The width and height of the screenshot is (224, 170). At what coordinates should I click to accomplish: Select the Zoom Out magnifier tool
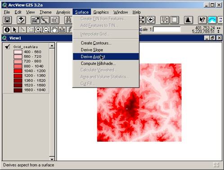coord(46,30)
